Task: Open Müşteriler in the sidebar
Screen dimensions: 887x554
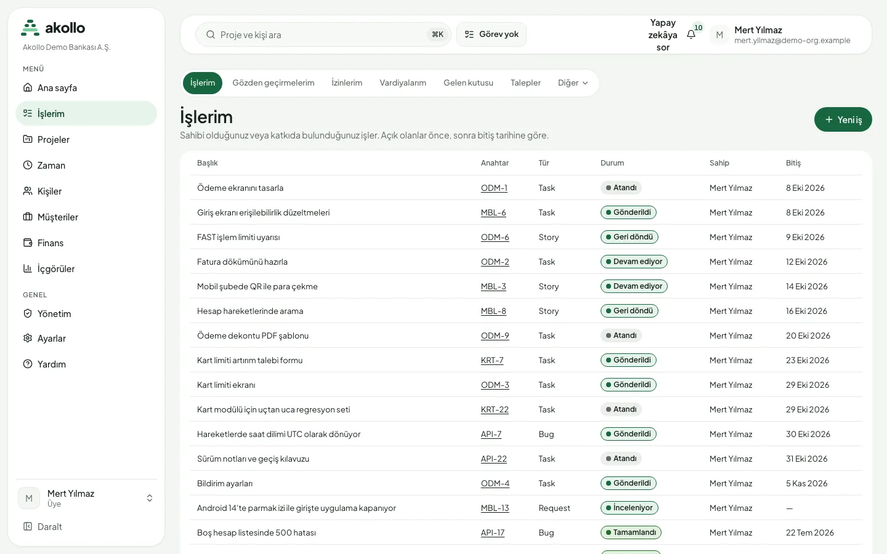Action: (86, 217)
